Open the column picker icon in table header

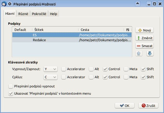point(128,30)
